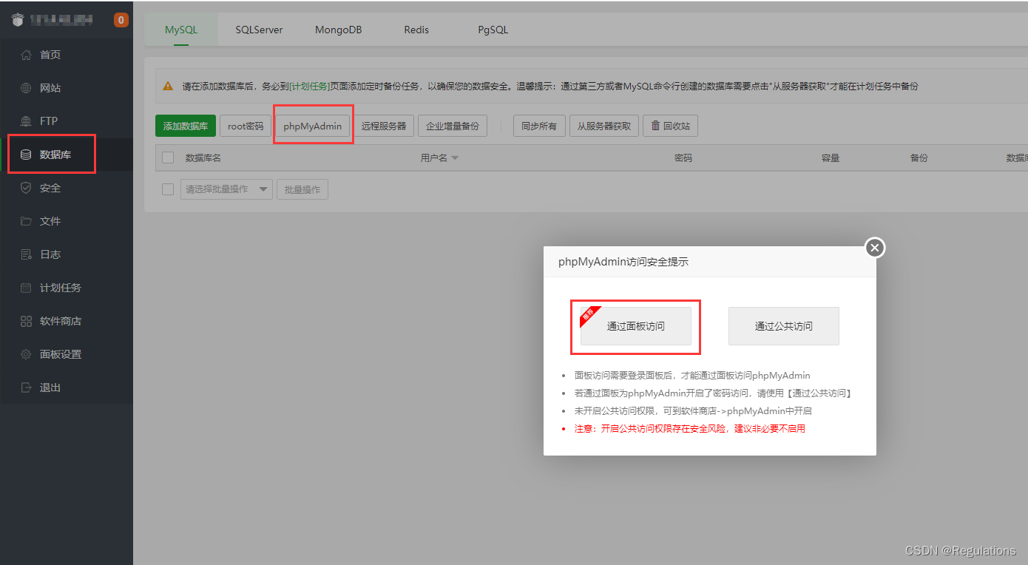Click the orange notification badge 0
Viewport: 1028px width, 565px height.
pos(121,20)
